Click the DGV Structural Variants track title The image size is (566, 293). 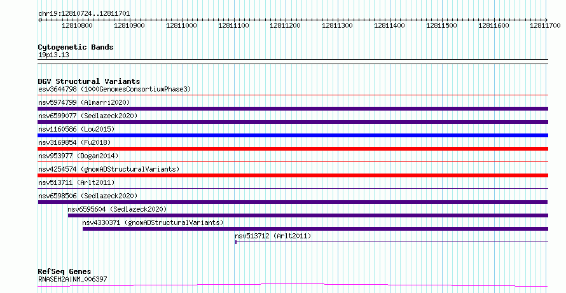(89, 81)
